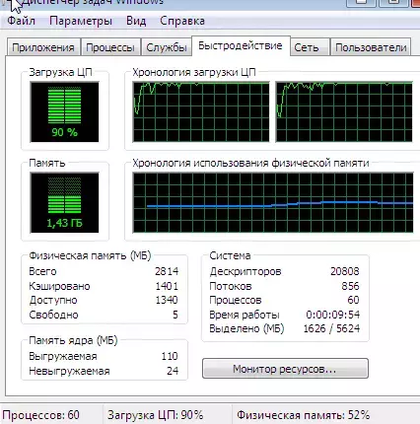This screenshot has height=424, width=420.
Task: Click the Хронология загрузки ЦП label
Action: [x=194, y=72]
